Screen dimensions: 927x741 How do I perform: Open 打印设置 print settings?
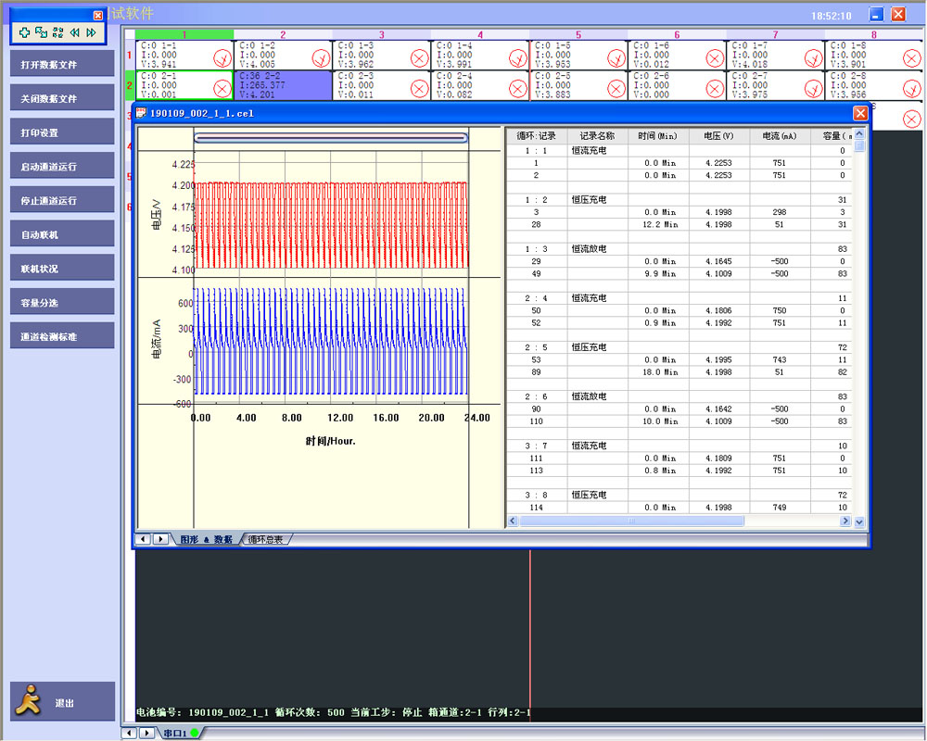pos(62,132)
